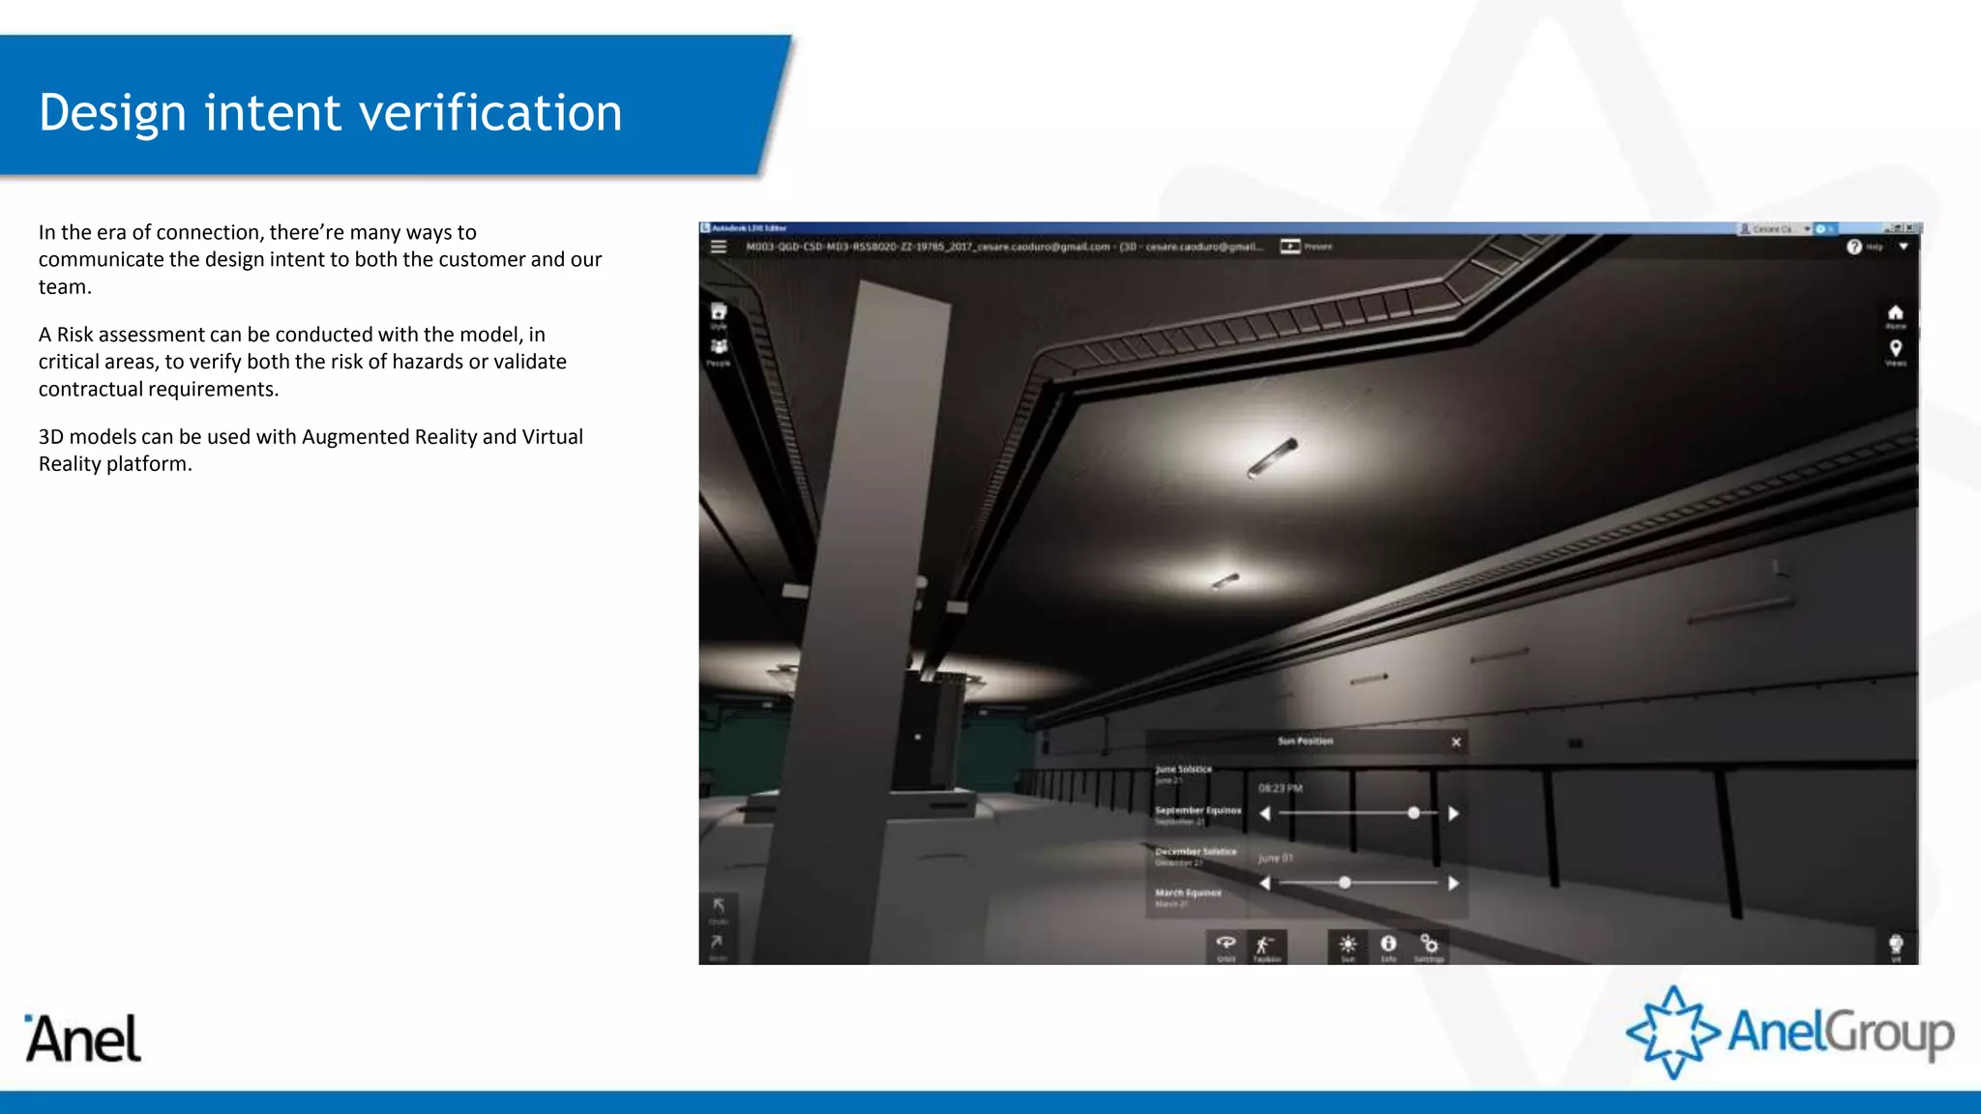Select the December Solstice preset
The image size is (1981, 1114).
click(x=1196, y=856)
